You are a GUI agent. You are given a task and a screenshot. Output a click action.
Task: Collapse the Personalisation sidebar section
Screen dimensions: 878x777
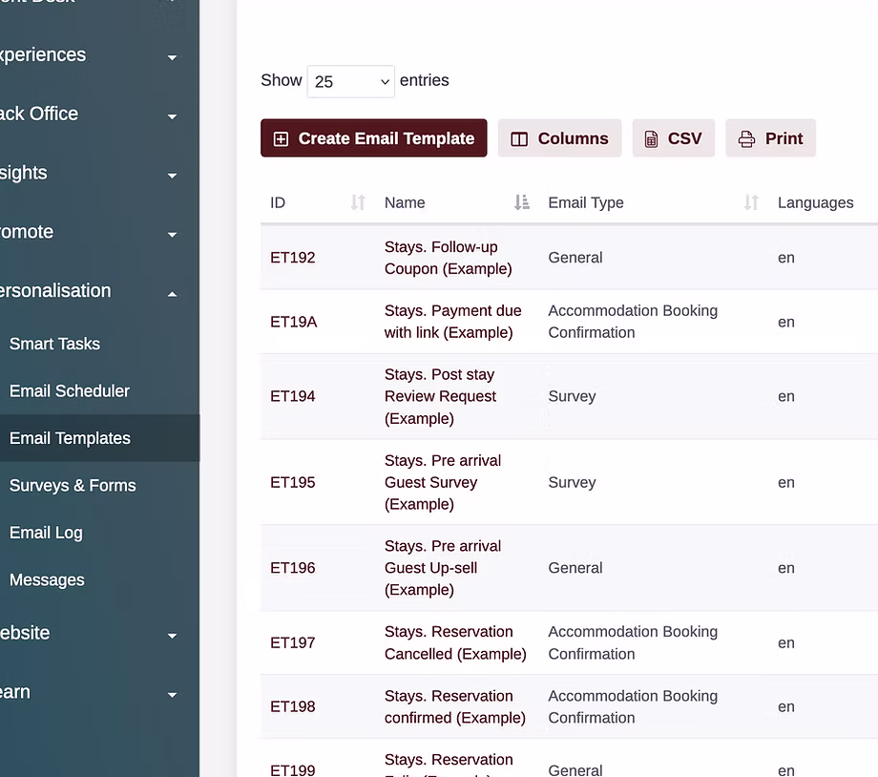[172, 293]
